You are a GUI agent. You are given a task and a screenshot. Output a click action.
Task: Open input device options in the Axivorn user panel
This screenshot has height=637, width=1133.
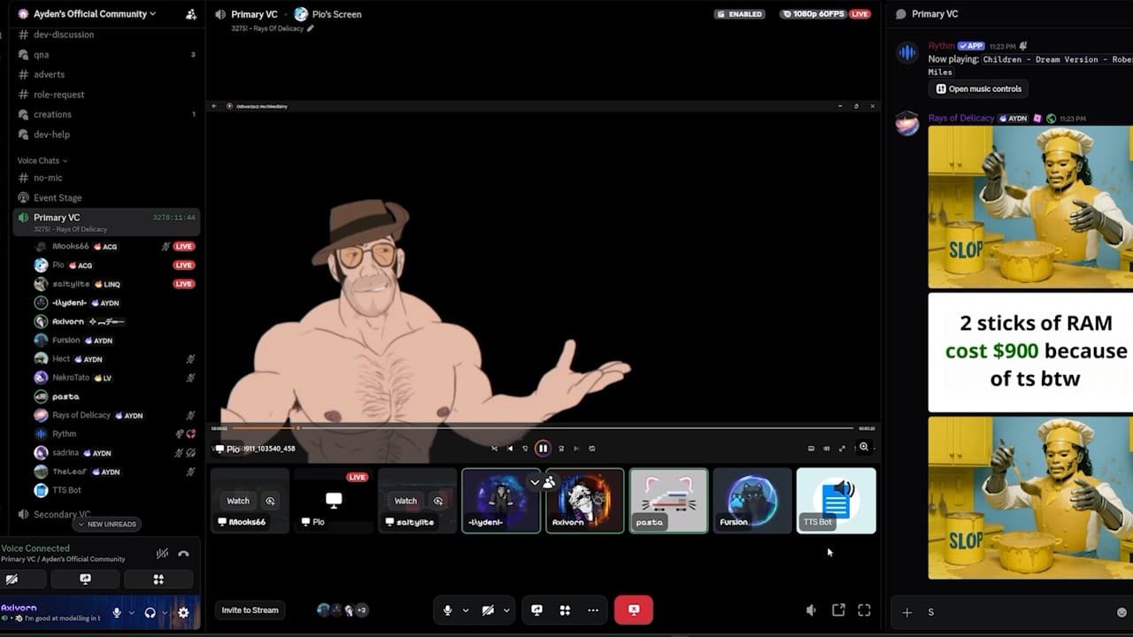(x=132, y=612)
